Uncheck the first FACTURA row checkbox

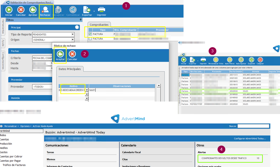[90, 34]
